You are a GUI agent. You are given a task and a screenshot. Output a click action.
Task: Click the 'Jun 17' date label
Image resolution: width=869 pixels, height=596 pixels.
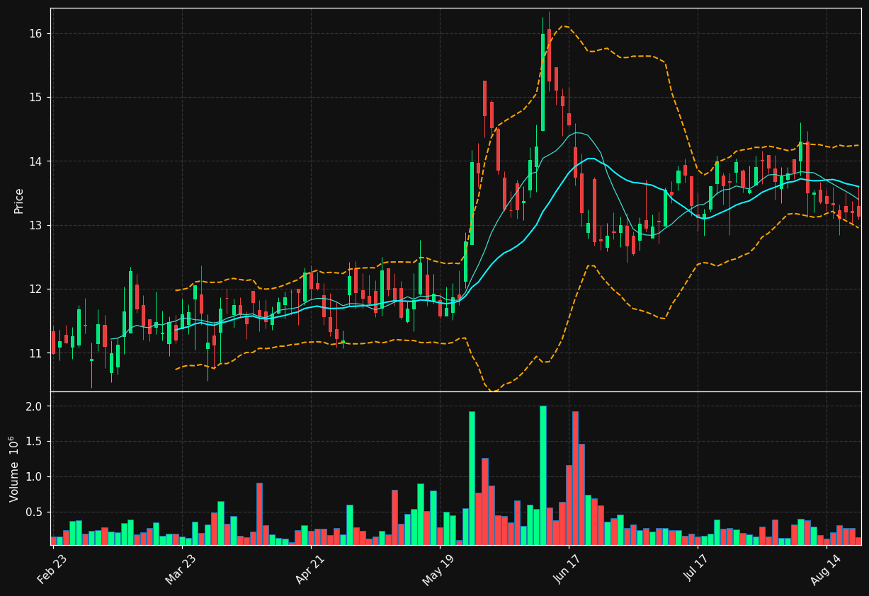point(569,568)
